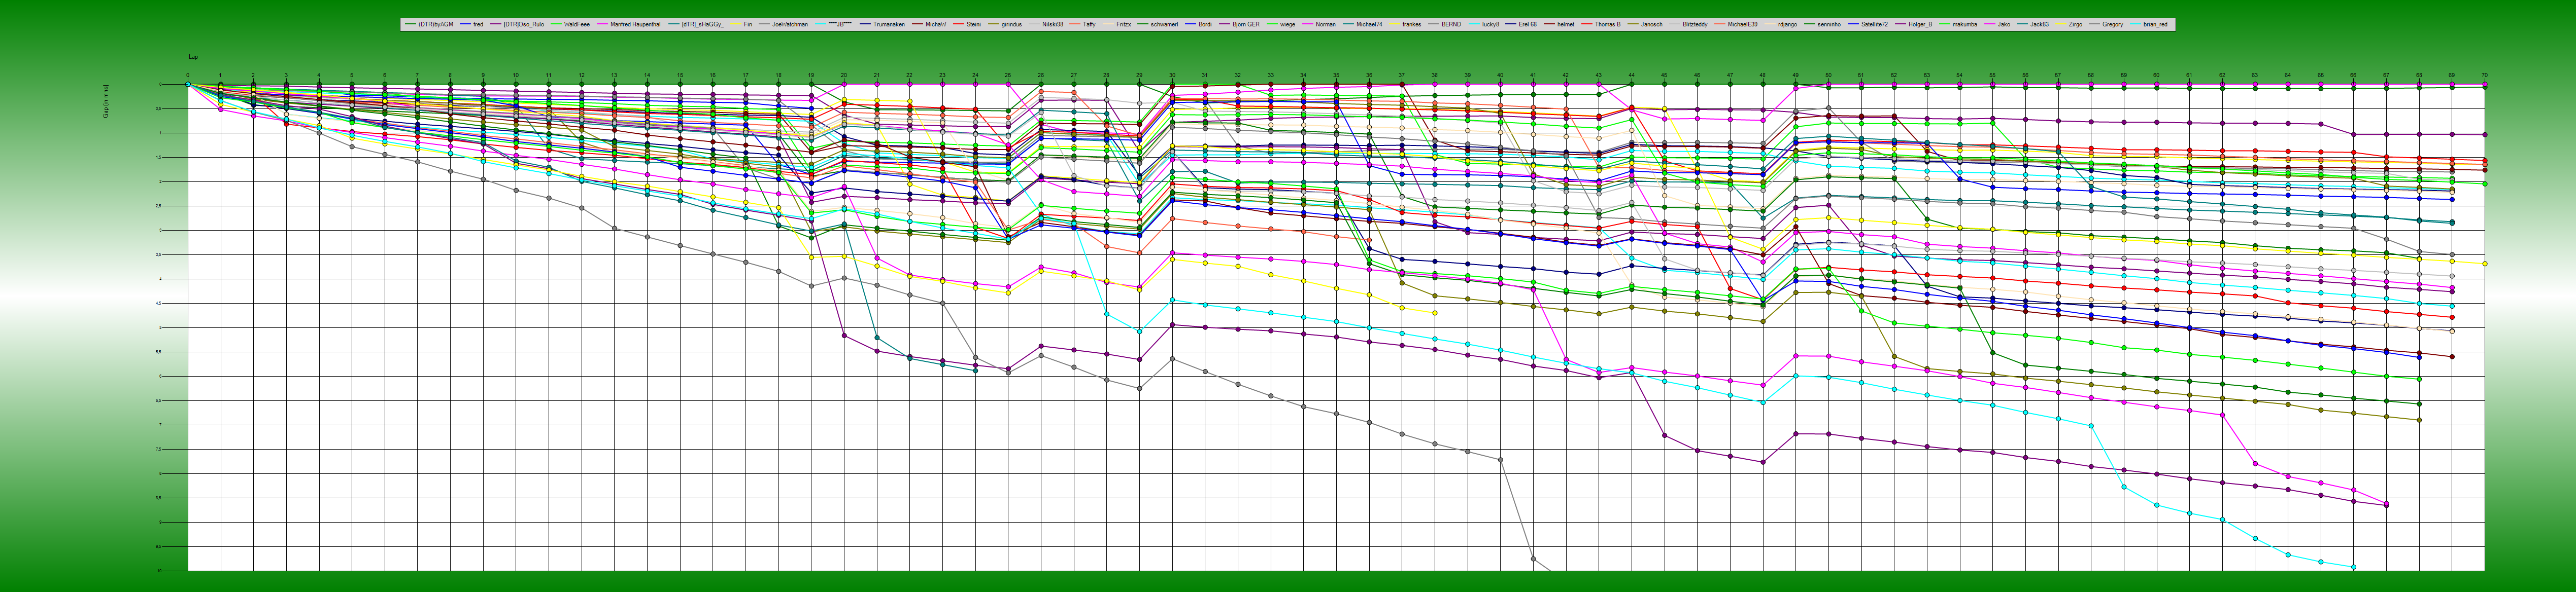Select Erel 68 in the legend
Screen dimensions: 2576x592
[1528, 24]
